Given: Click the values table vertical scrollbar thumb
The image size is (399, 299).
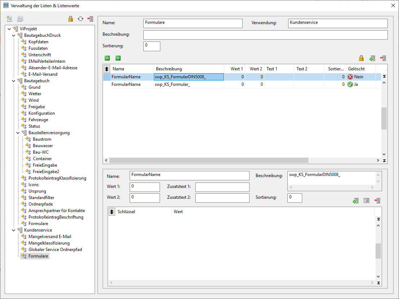Looking at the screenshot, I should click(384, 118).
